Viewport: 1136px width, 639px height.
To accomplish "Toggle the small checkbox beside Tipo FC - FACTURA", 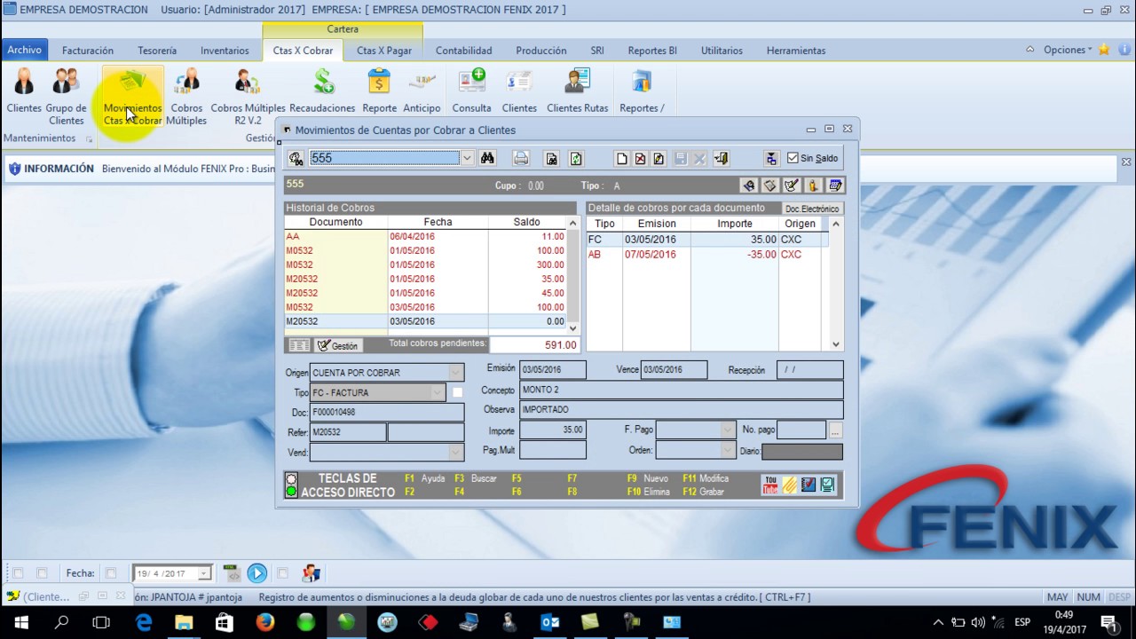I will [457, 392].
